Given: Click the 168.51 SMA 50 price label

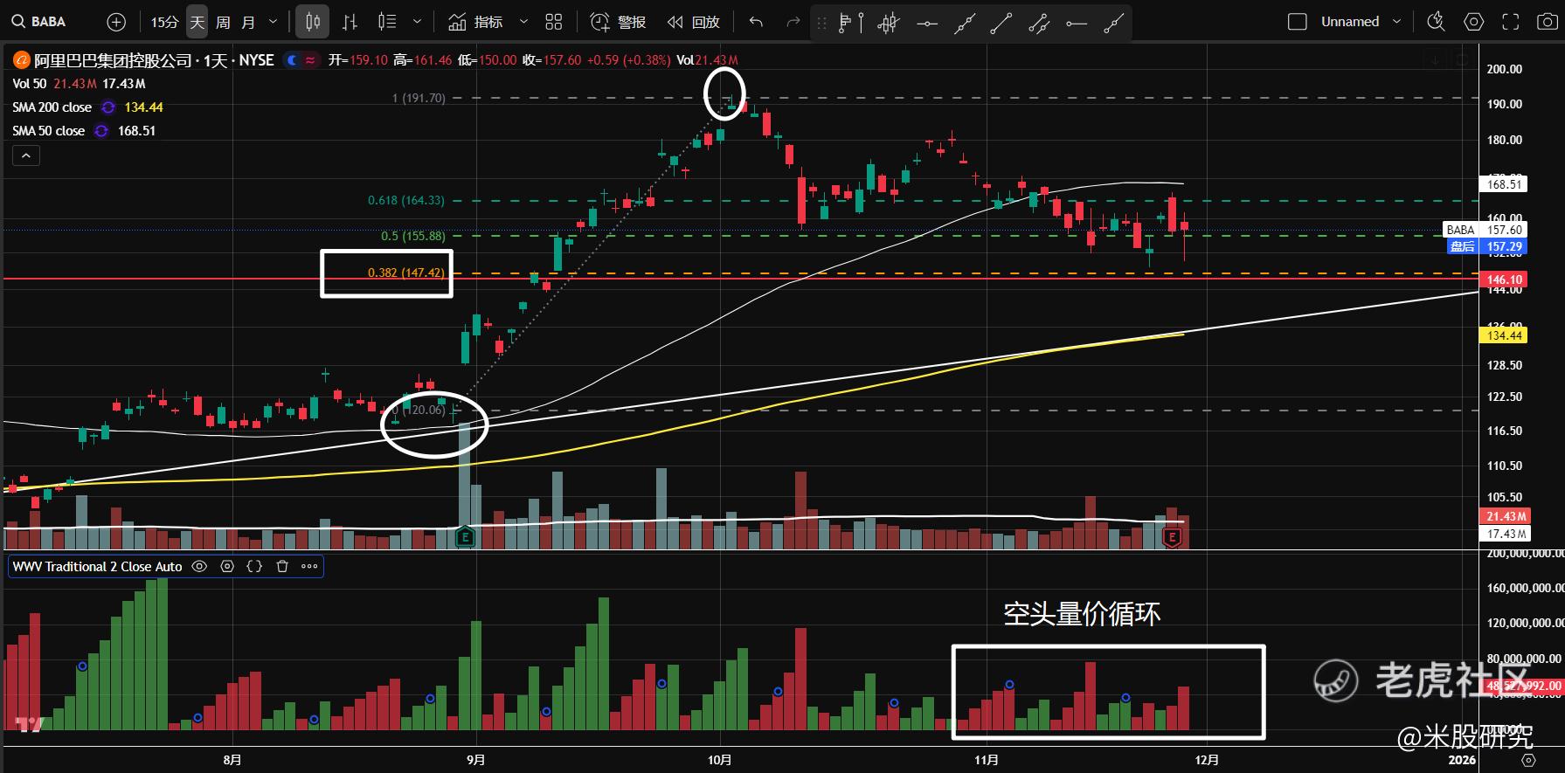Looking at the screenshot, I should tap(1504, 184).
